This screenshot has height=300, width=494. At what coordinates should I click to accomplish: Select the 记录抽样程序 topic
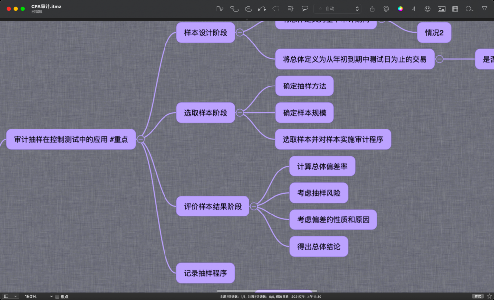click(206, 273)
